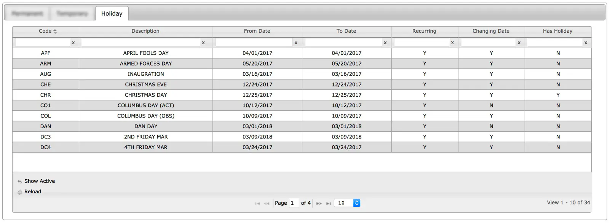610x223 pixels.
Task: Click the Show Active button label
Action: (40, 181)
